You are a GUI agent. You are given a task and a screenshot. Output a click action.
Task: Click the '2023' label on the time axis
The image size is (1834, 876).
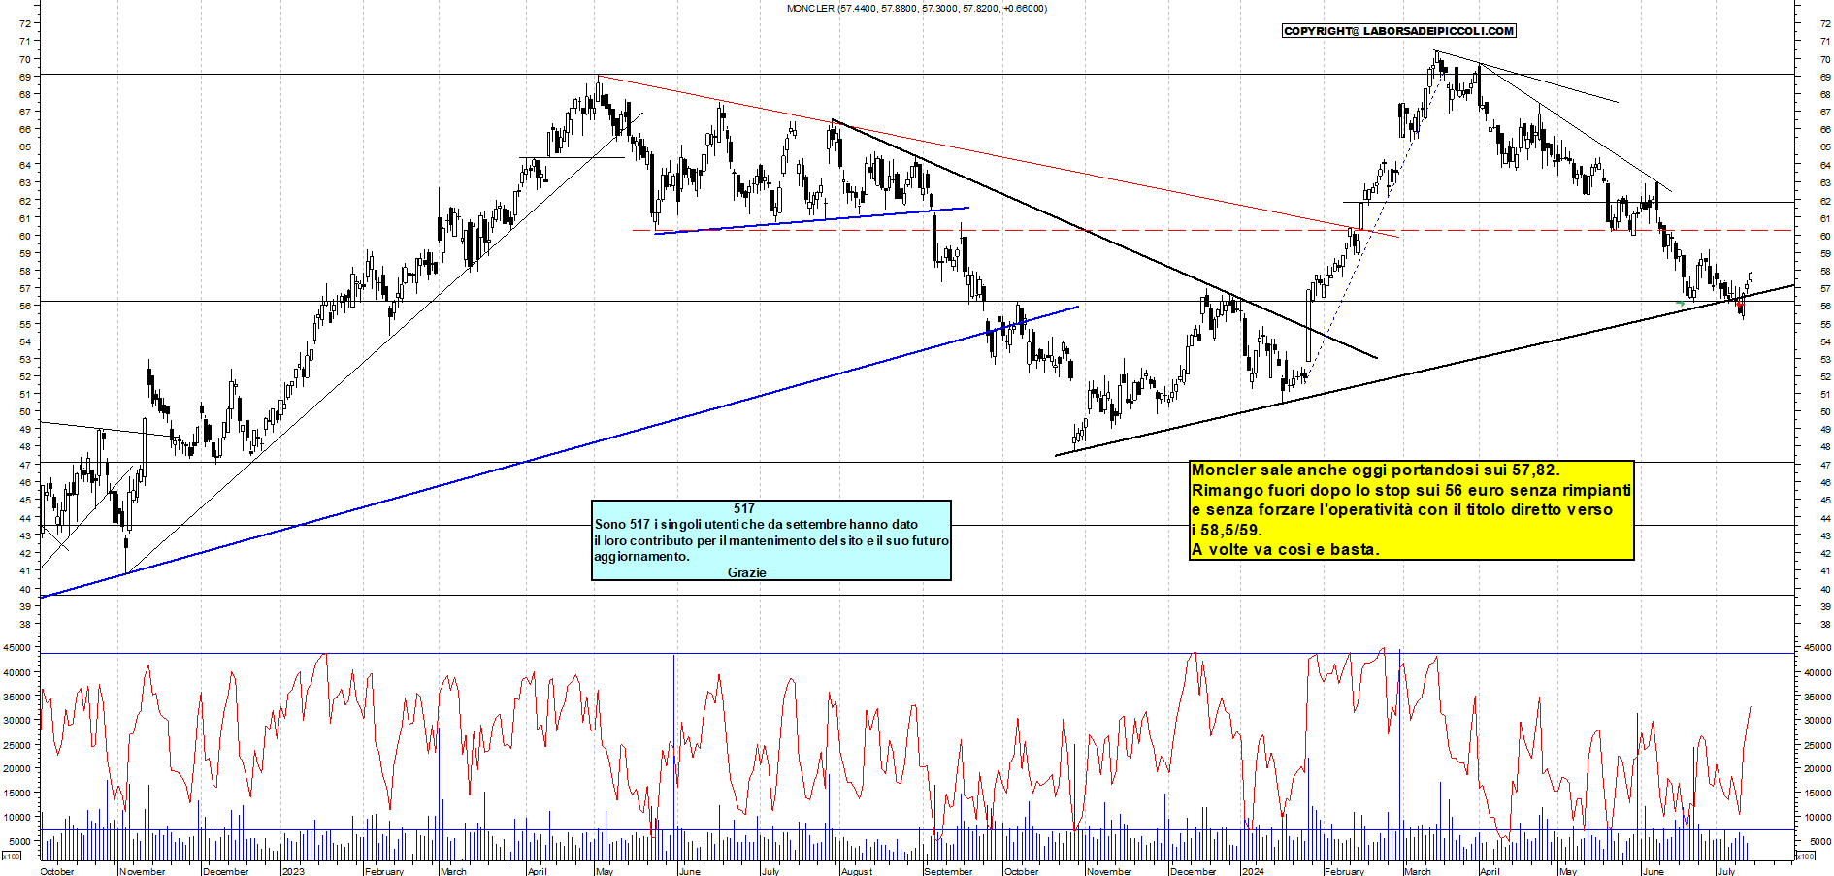[292, 871]
